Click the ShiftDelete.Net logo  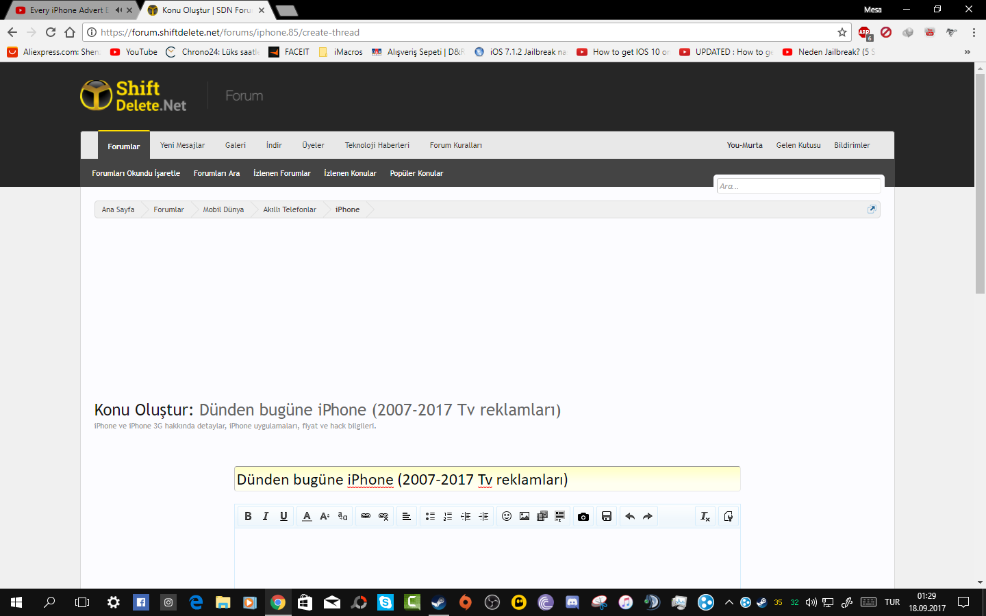click(x=134, y=96)
